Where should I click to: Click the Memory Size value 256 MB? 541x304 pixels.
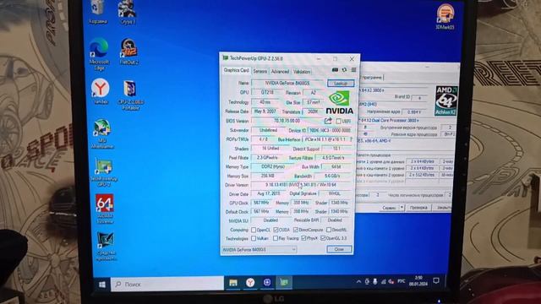coord(268,176)
